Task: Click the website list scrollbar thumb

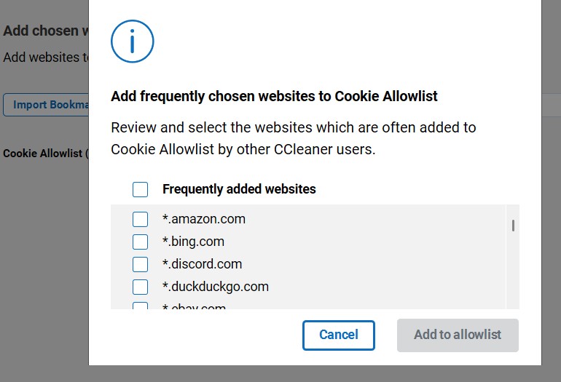Action: coord(513,226)
